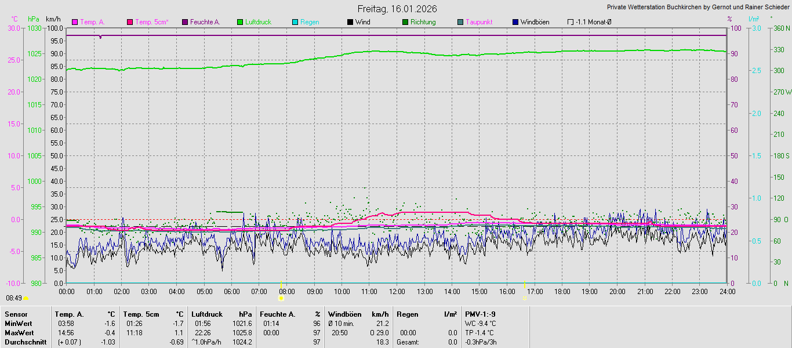Image resolution: width=792 pixels, height=348 pixels.
Task: Click the Private Wetterstation Buchkirchen credit text
Action: coord(697,8)
